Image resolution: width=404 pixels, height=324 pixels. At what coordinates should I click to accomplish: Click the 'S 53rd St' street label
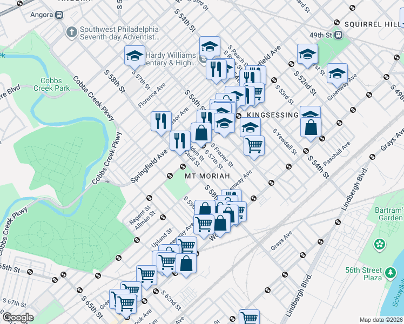tap(284, 95)
